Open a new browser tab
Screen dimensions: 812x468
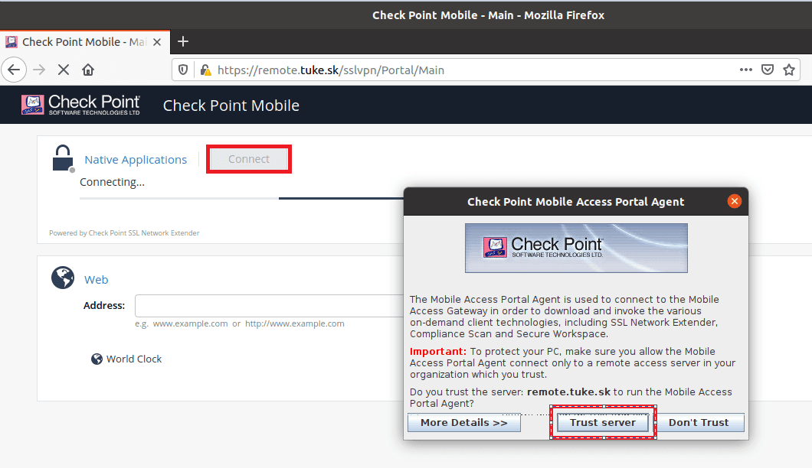click(x=182, y=42)
